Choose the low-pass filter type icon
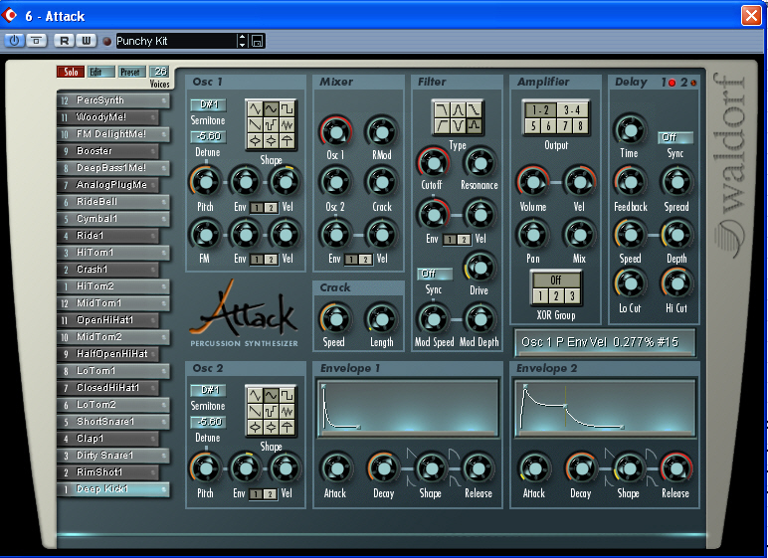 [442, 109]
